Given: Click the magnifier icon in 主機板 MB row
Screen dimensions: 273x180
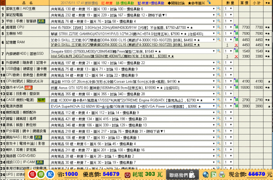Looking at the screenshot, I should [x=219, y=33].
